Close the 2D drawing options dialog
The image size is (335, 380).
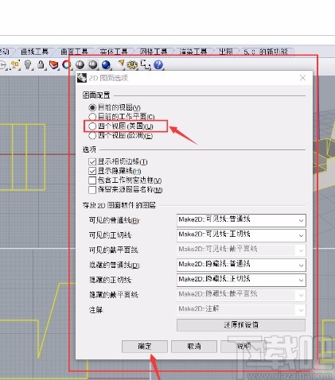point(302,78)
